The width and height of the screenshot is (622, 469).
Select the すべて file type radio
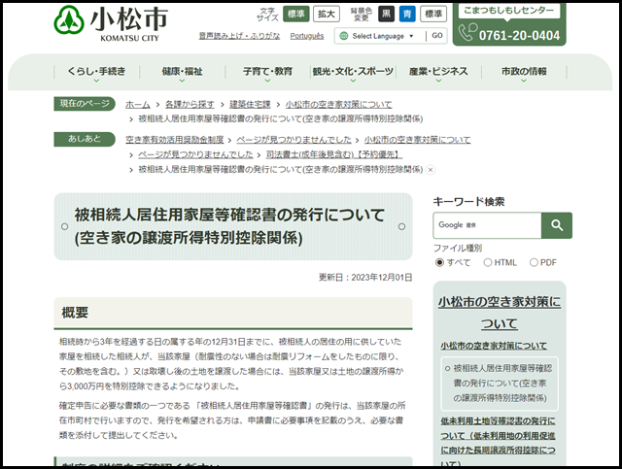tap(439, 262)
